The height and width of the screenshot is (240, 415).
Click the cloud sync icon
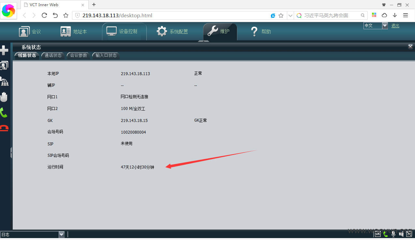click(x=384, y=15)
